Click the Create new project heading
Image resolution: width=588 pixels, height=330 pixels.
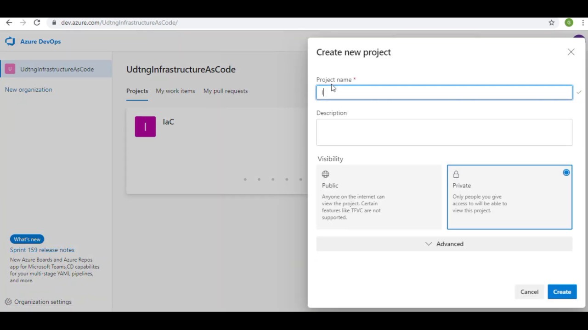pyautogui.click(x=354, y=52)
